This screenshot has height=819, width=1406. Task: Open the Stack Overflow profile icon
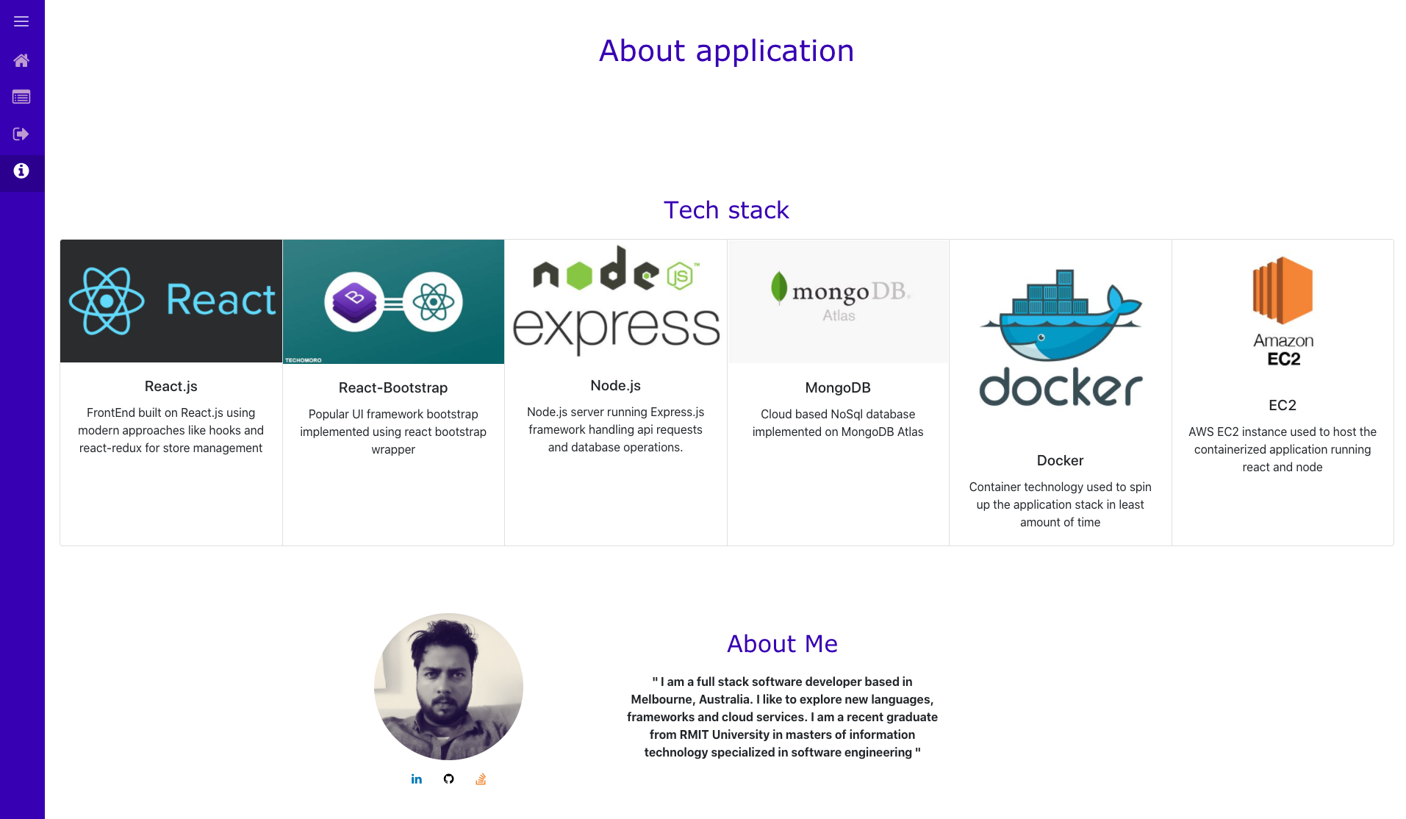[x=481, y=779]
